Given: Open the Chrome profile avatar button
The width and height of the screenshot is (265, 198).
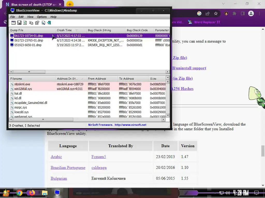Looking at the screenshot, I should tap(251, 13).
